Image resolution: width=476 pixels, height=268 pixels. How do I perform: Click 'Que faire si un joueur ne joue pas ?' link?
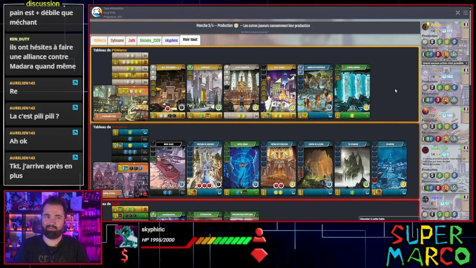(x=255, y=32)
